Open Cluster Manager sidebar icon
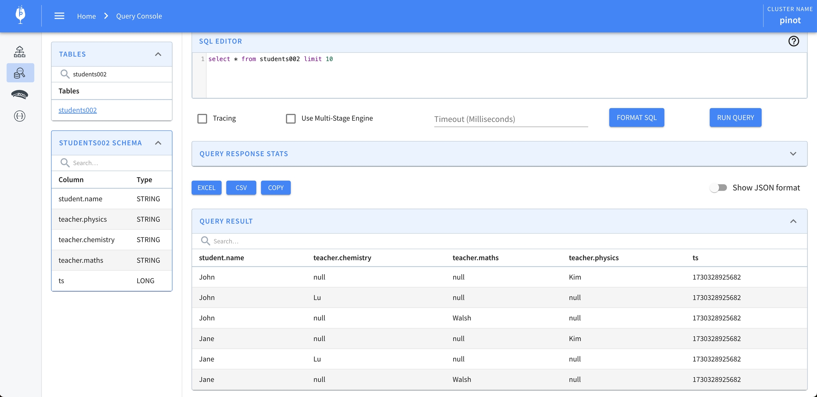The width and height of the screenshot is (817, 397). [x=20, y=52]
